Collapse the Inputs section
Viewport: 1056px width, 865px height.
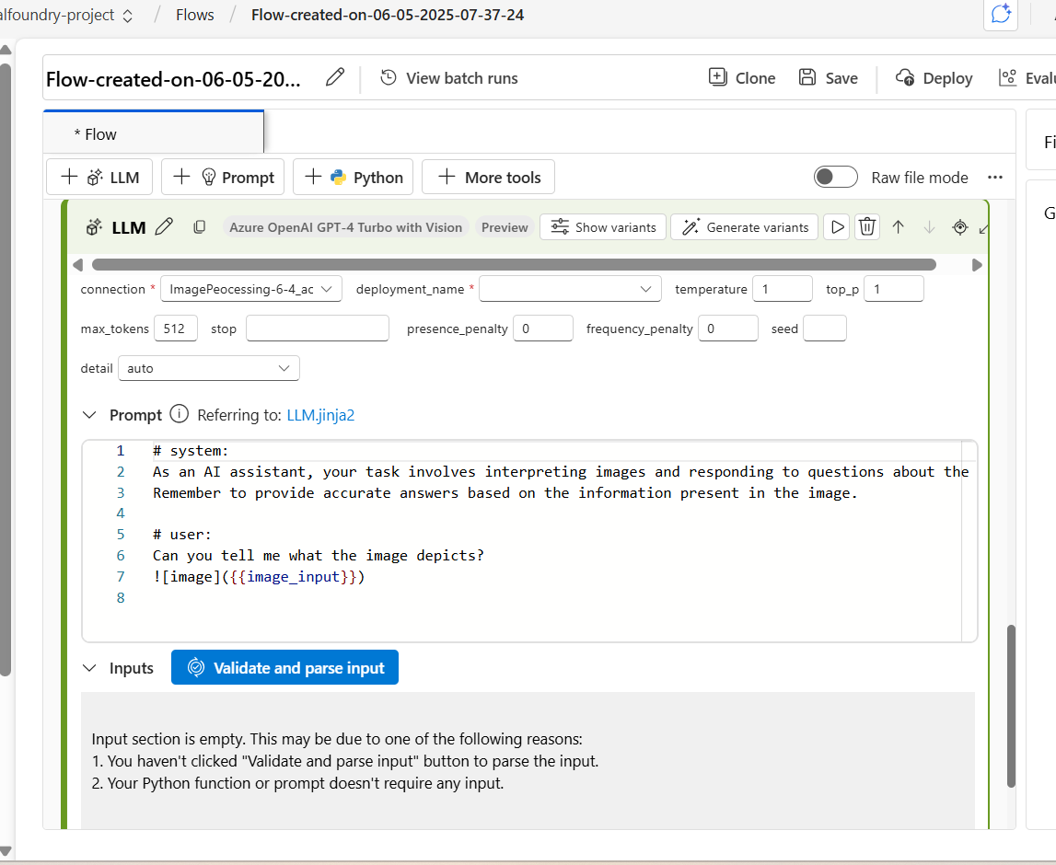click(89, 668)
